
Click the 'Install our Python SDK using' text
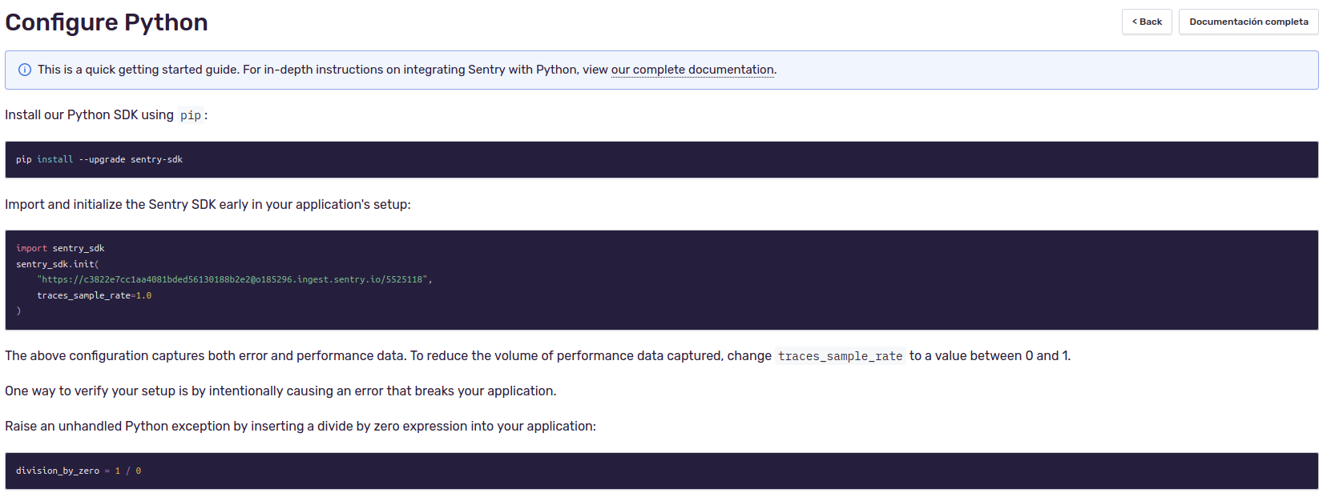[89, 114]
